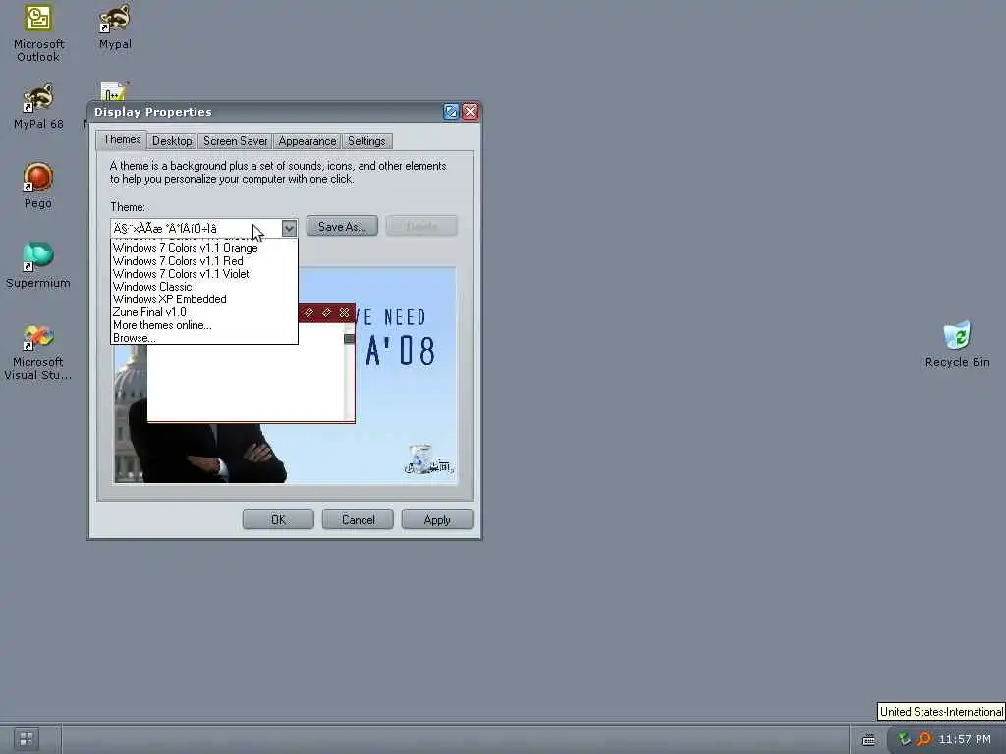The image size is (1006, 754).
Task: Click the keyboard layout tray icon
Action: [x=868, y=740]
